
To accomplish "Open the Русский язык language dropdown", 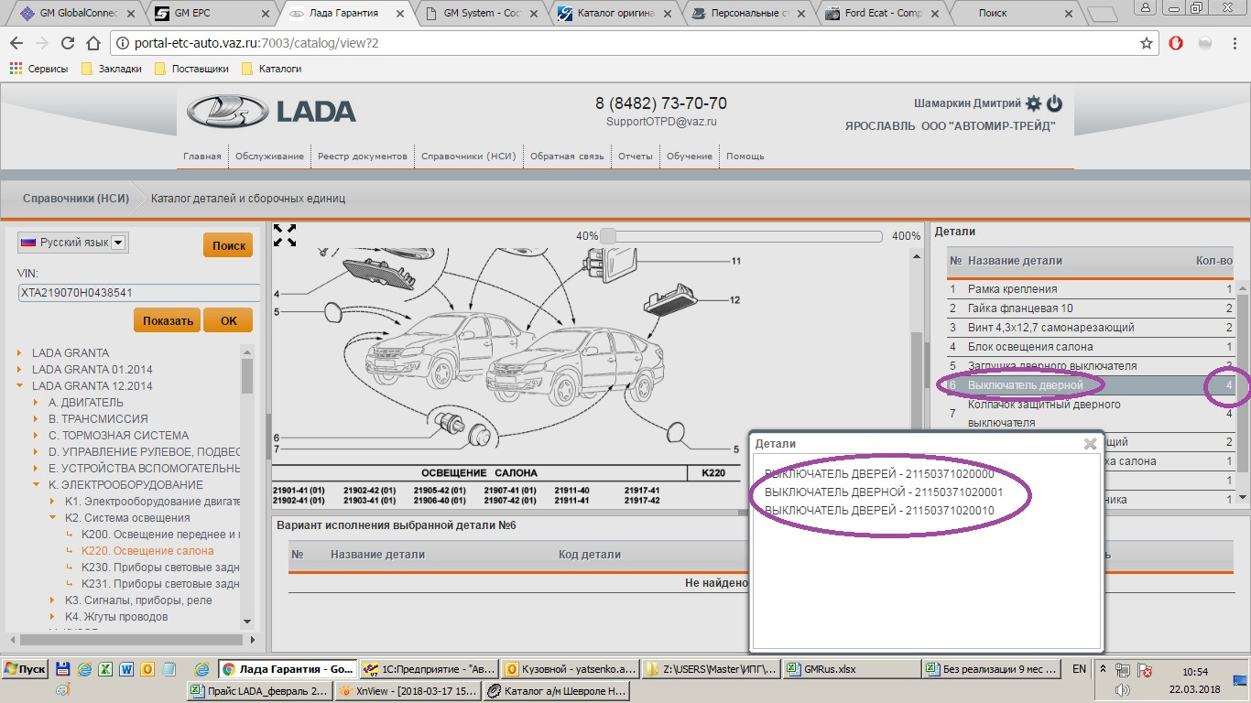I will tap(119, 243).
